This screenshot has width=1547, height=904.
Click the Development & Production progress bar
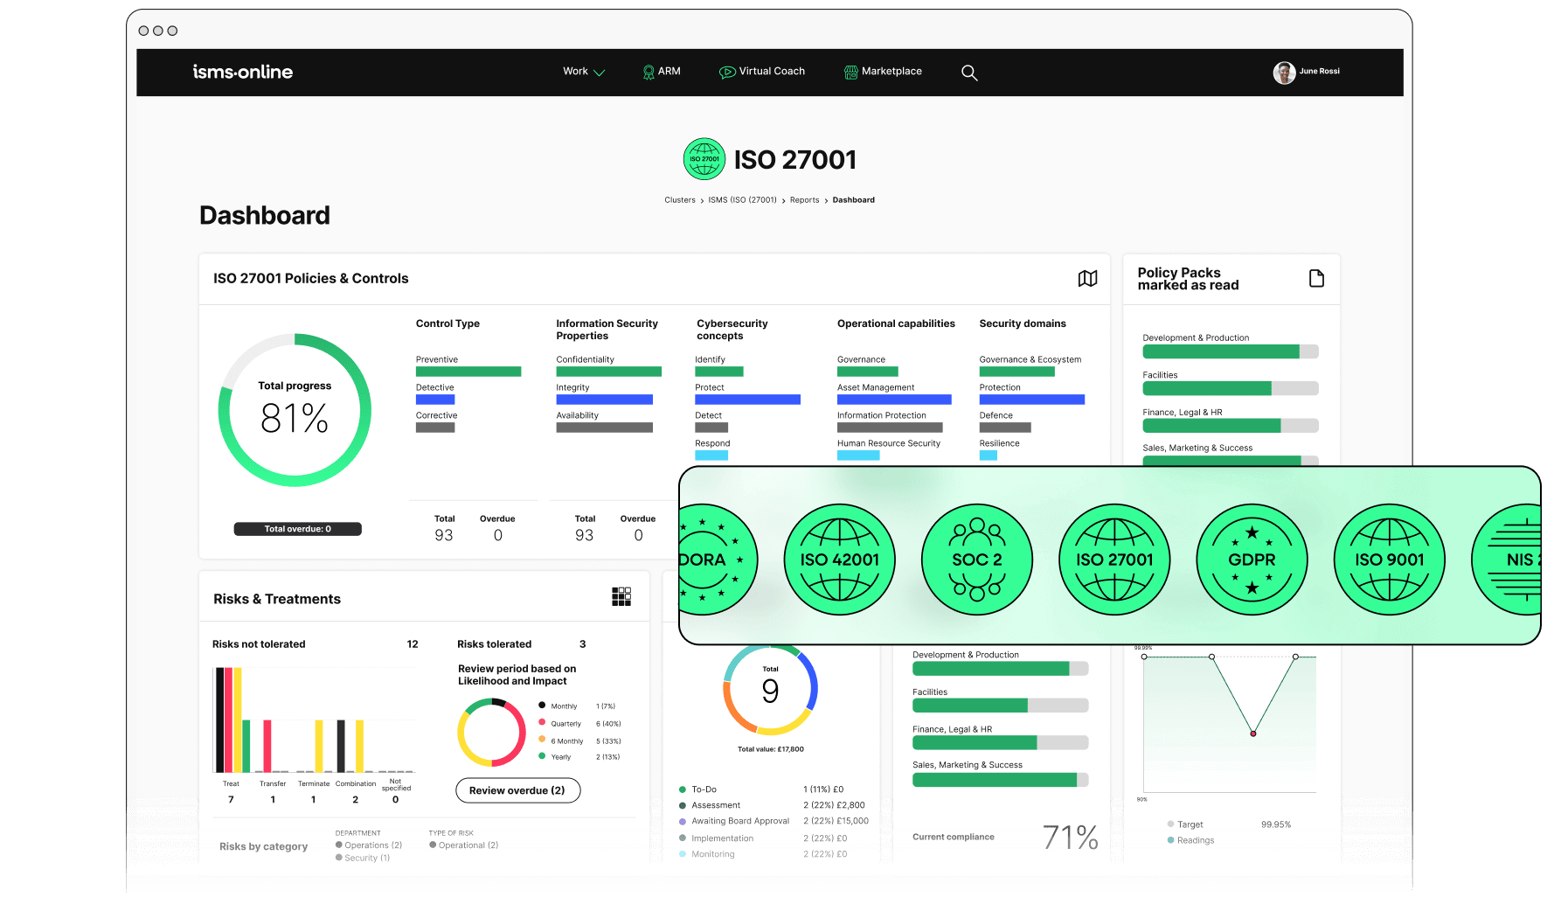[1230, 351]
